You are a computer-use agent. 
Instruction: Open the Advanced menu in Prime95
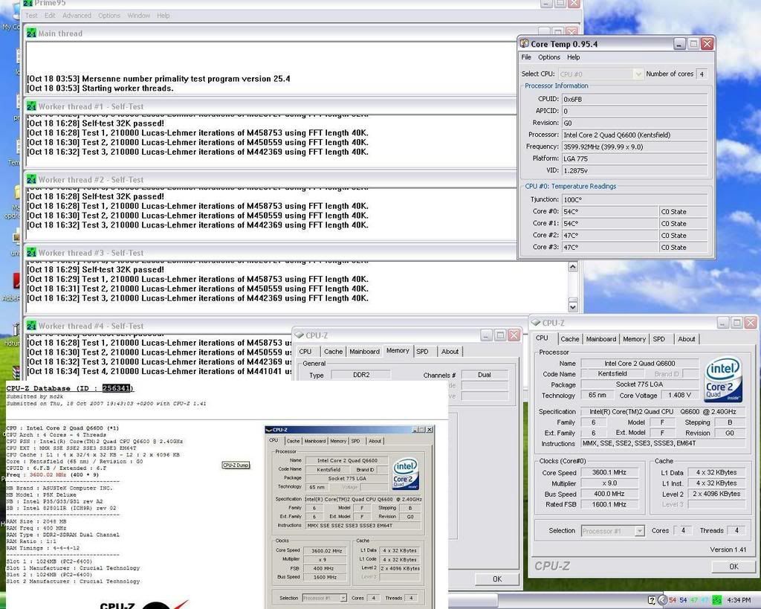(x=77, y=16)
